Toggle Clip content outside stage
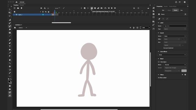 pos(138,28)
